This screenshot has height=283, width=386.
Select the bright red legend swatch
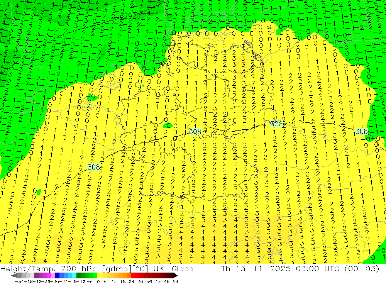tap(133, 276)
